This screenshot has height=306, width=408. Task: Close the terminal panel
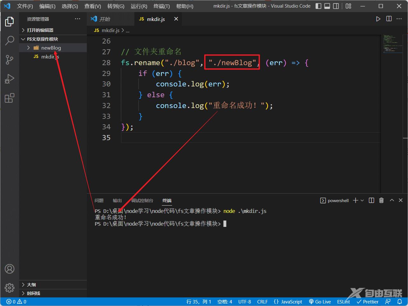401,200
